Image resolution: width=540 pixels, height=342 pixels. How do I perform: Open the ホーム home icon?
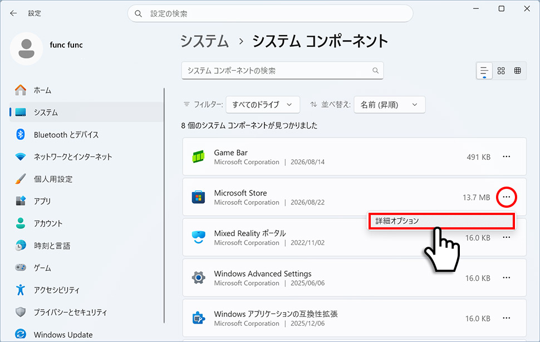click(x=21, y=90)
